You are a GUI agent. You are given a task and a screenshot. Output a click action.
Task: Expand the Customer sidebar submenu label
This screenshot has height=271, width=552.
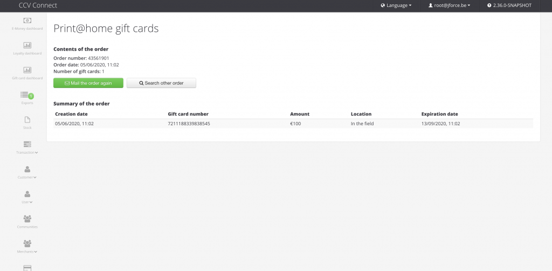[x=27, y=177]
